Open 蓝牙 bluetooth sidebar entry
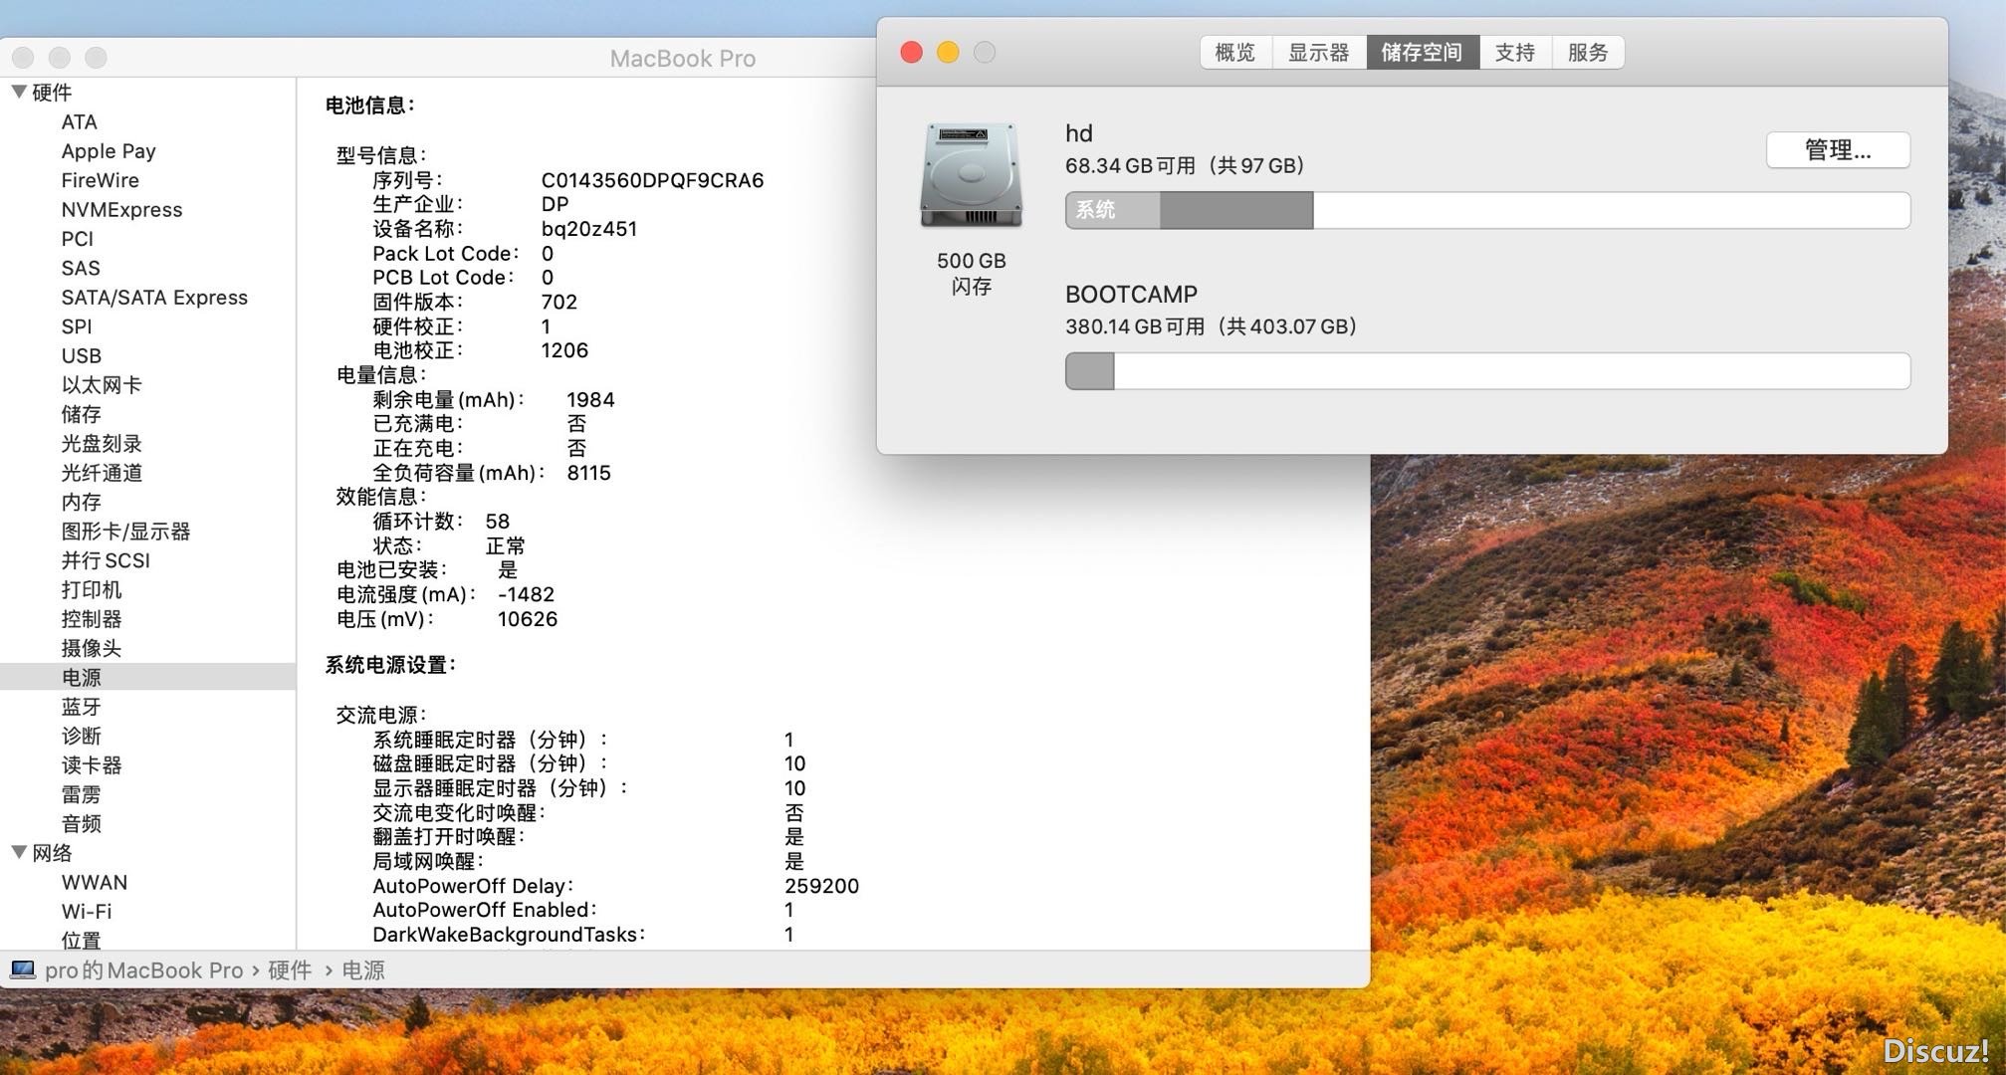This screenshot has width=2006, height=1075. point(81,706)
